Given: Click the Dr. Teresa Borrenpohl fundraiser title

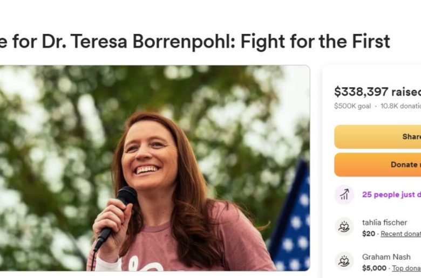Looking at the screenshot, I should [194, 41].
